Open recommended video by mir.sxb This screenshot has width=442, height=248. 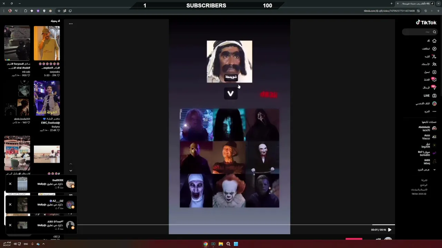click(17, 43)
